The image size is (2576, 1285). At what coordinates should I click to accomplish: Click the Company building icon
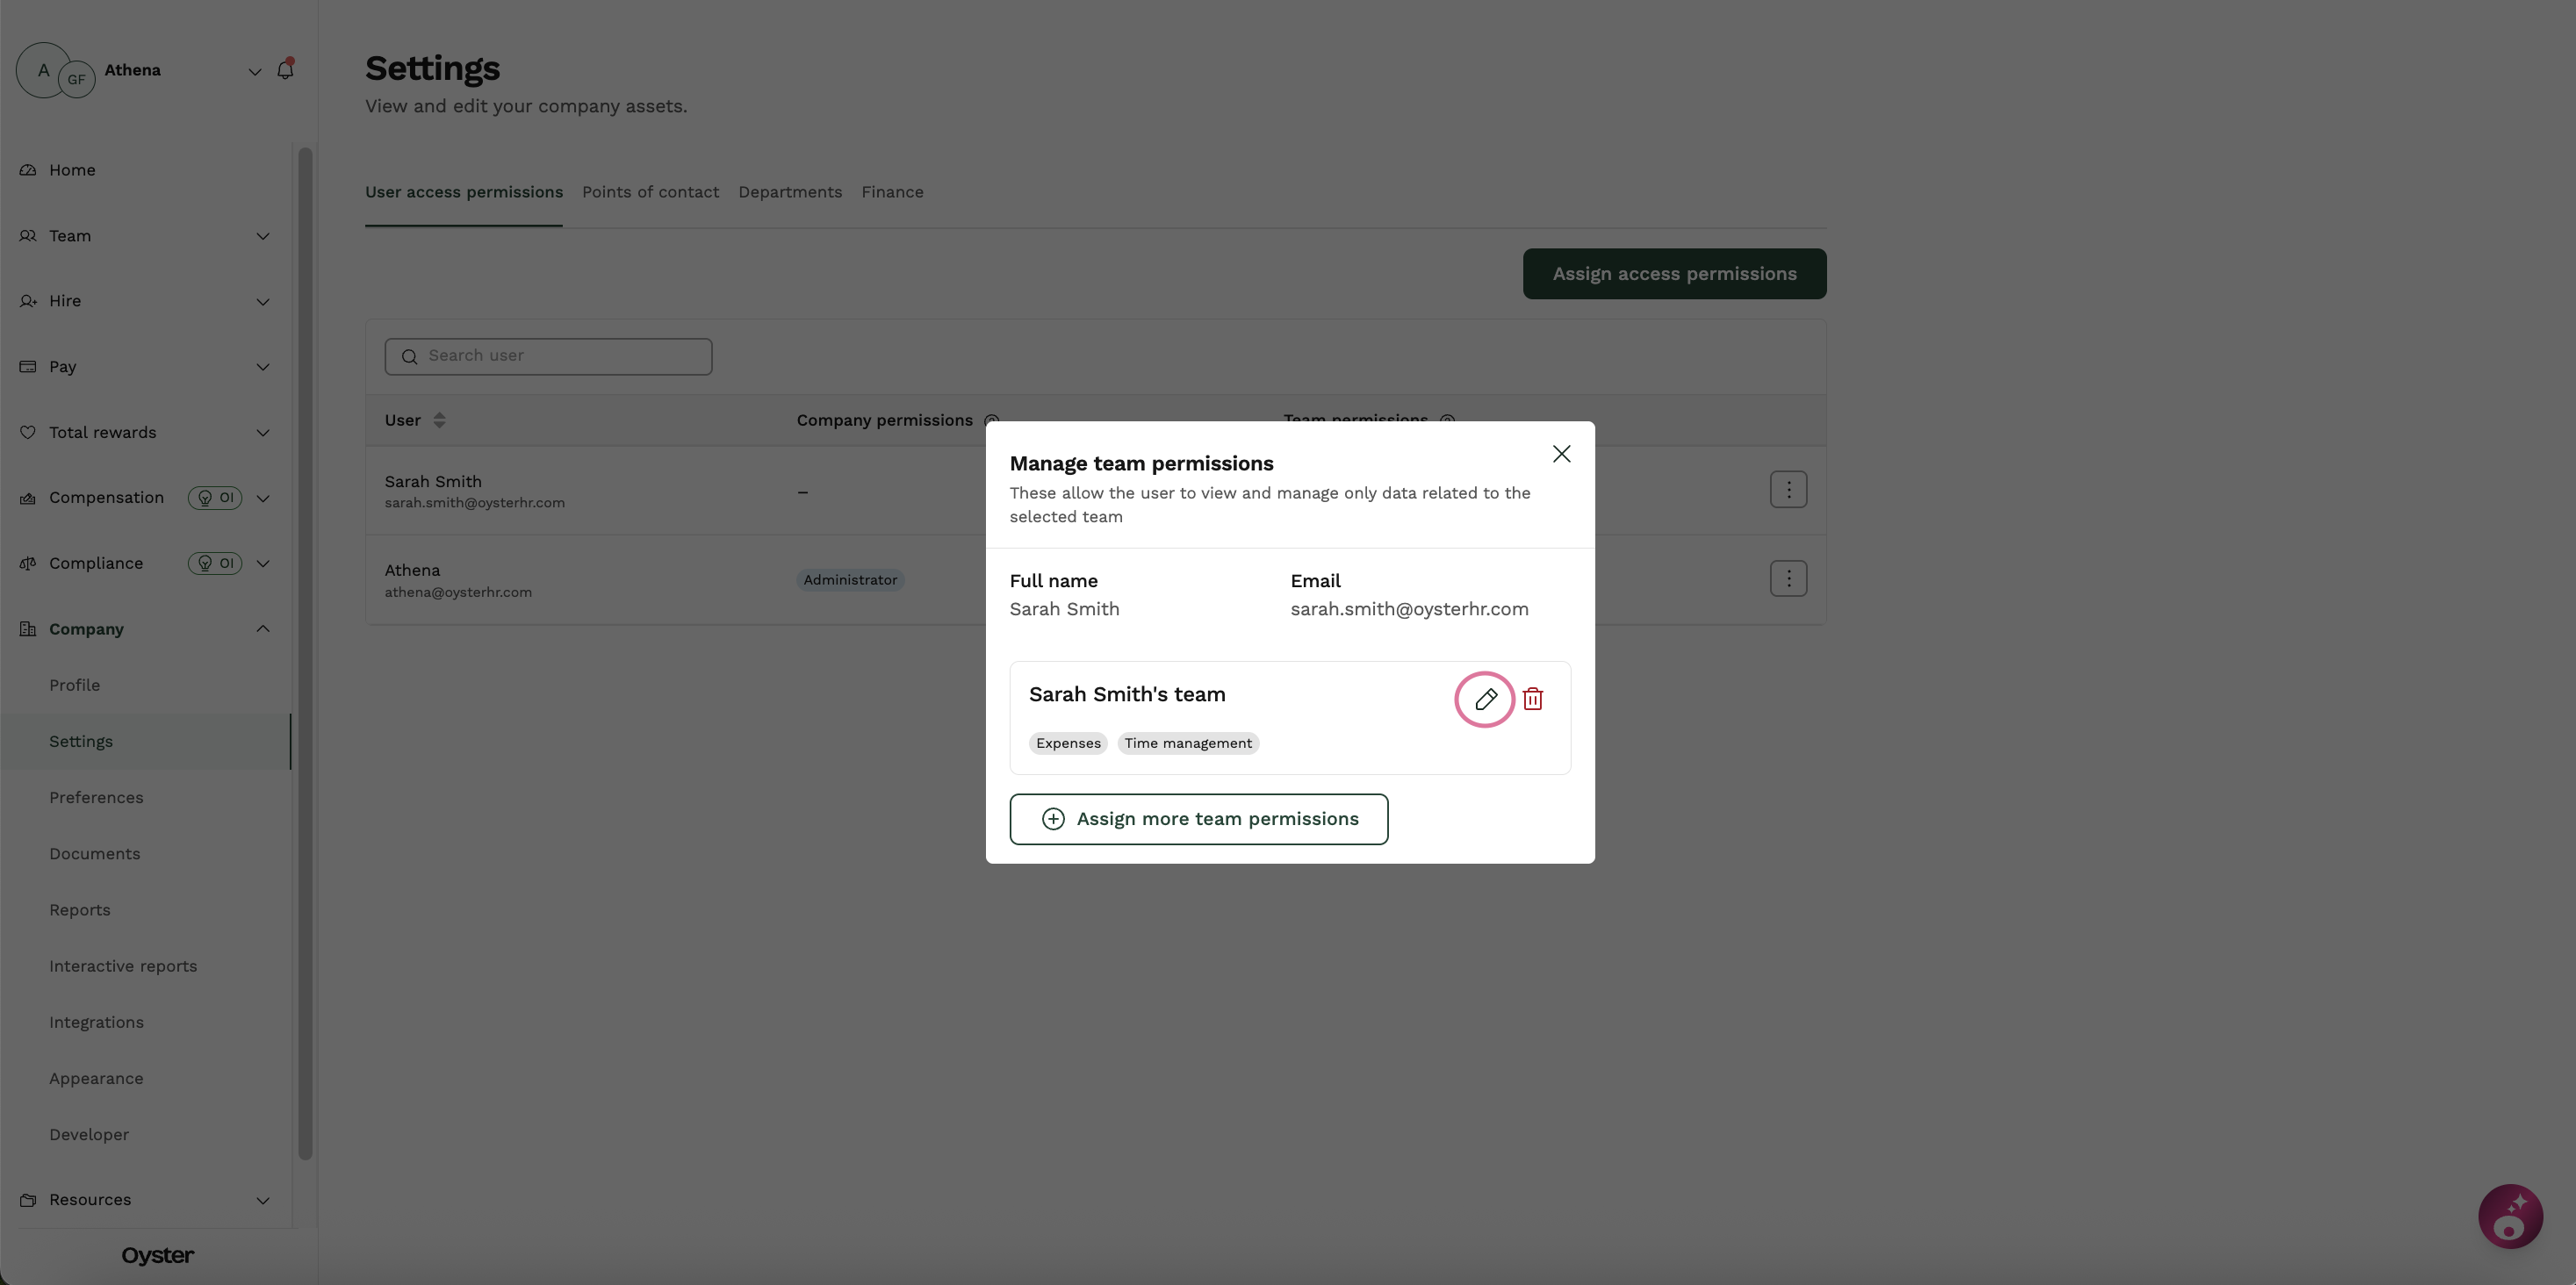coord(28,629)
